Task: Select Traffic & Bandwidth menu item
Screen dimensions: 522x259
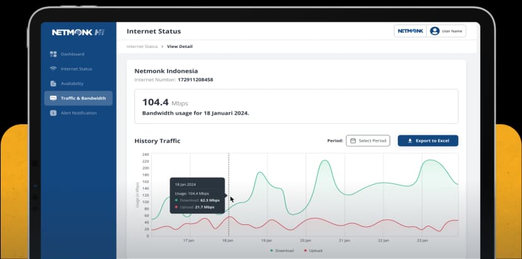Action: [x=78, y=98]
